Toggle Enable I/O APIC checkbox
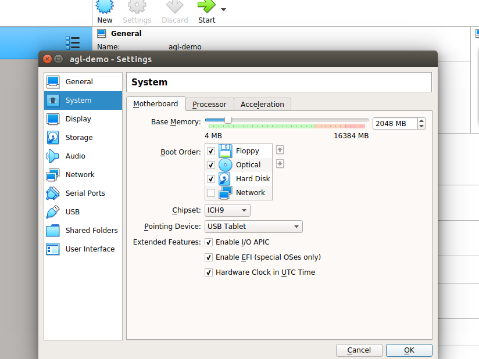The width and height of the screenshot is (479, 359). coord(209,242)
